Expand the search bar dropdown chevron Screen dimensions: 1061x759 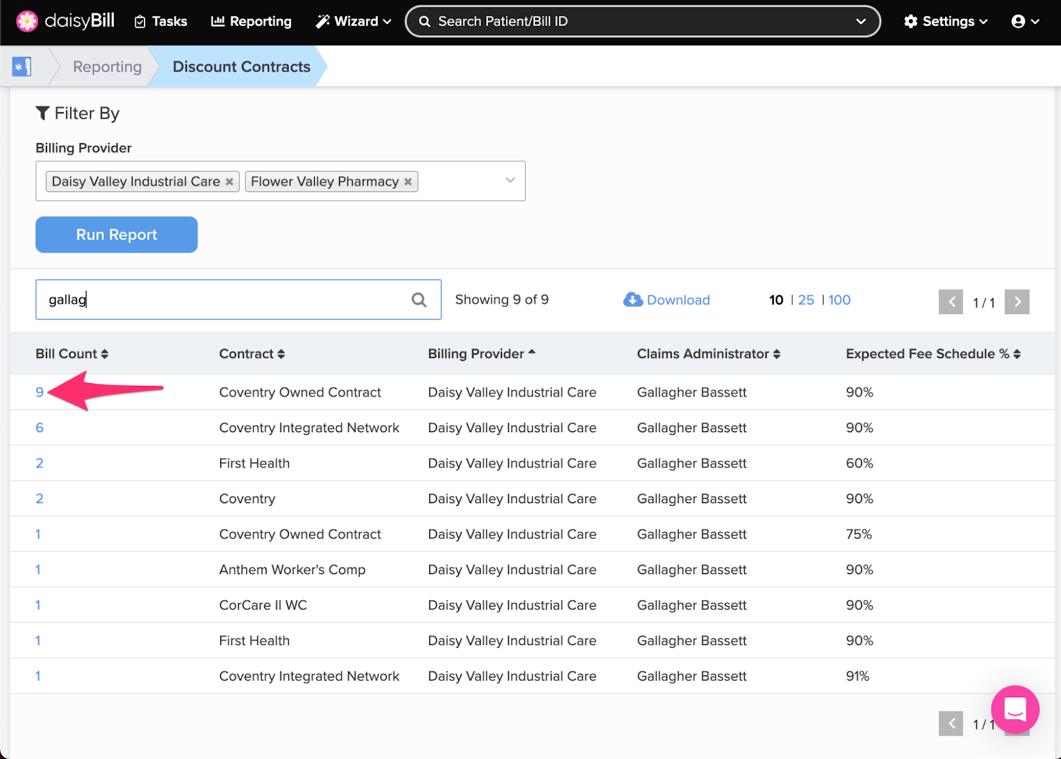point(861,21)
